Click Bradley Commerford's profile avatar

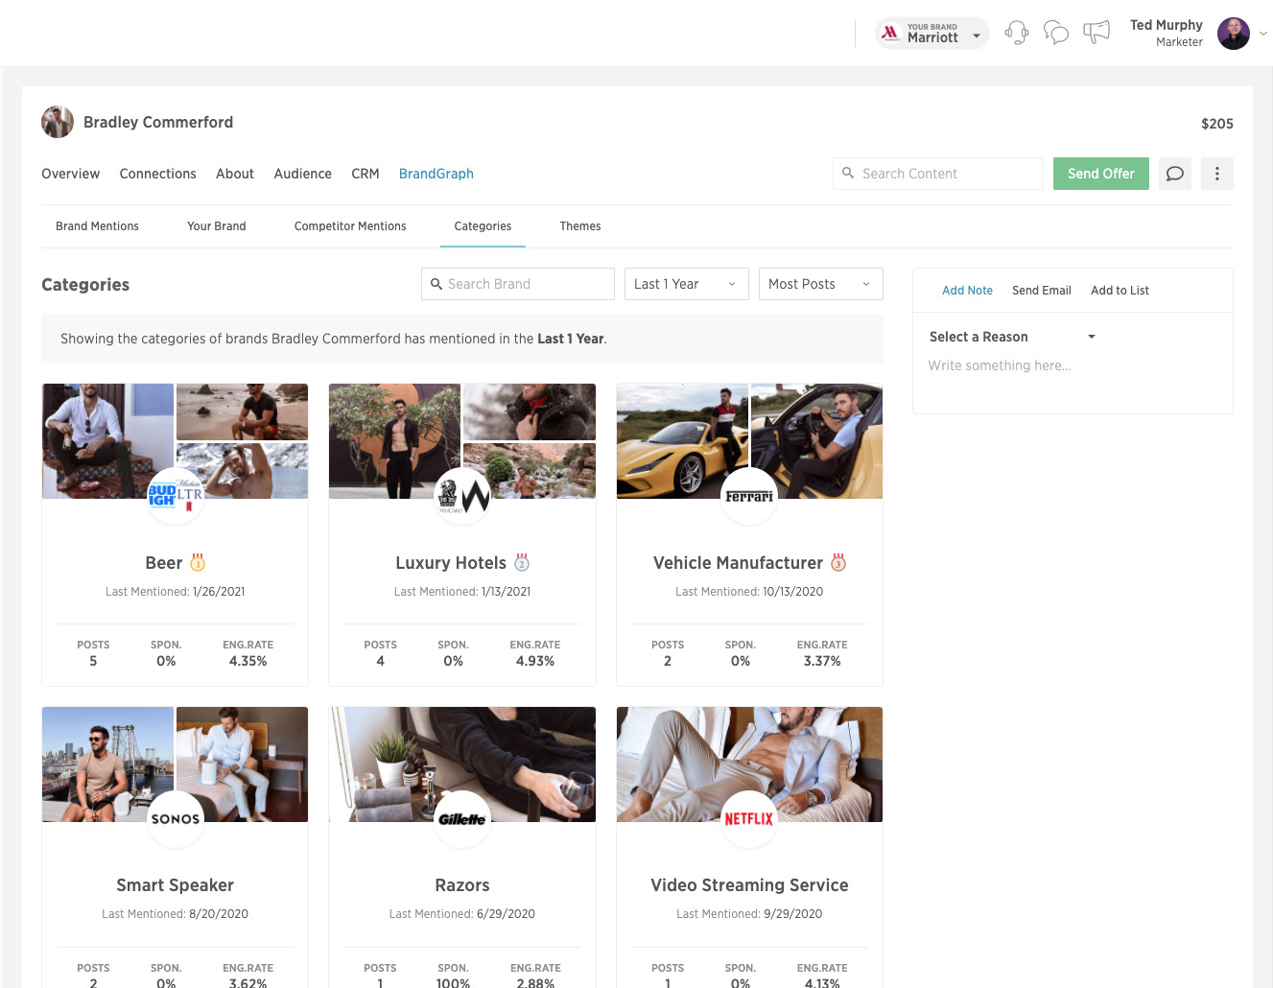(58, 123)
